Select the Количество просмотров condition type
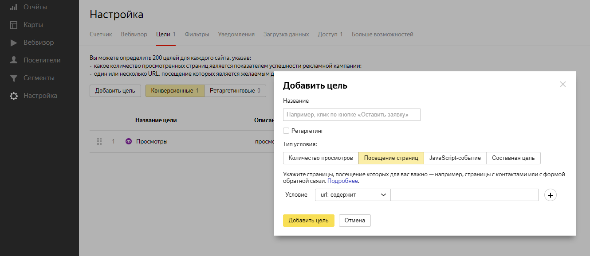Viewport: 590px width, 256px height. coord(321,158)
